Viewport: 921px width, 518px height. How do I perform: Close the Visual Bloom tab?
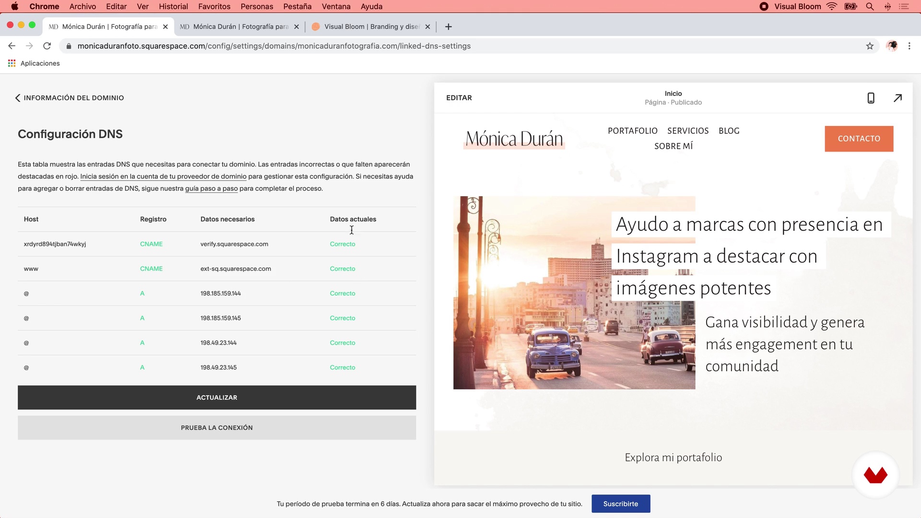click(427, 27)
